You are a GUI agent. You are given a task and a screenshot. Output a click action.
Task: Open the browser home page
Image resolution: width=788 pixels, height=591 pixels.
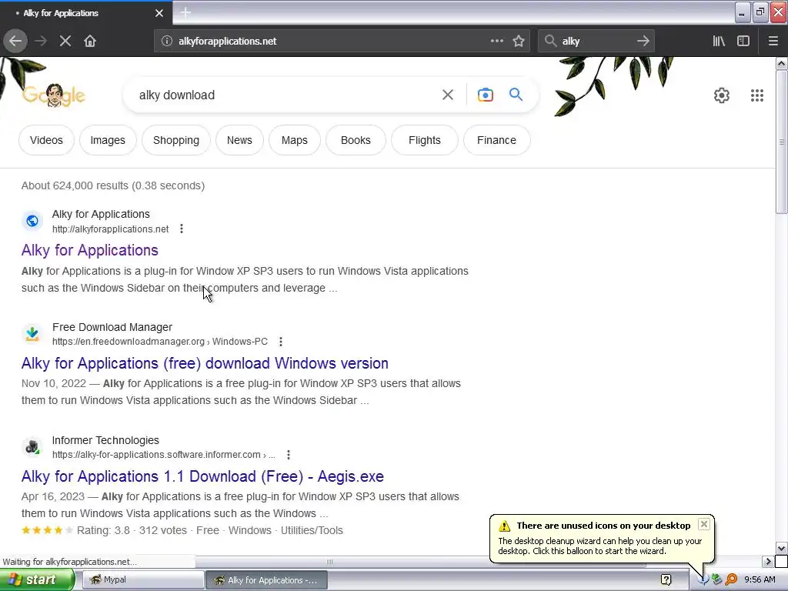click(90, 41)
